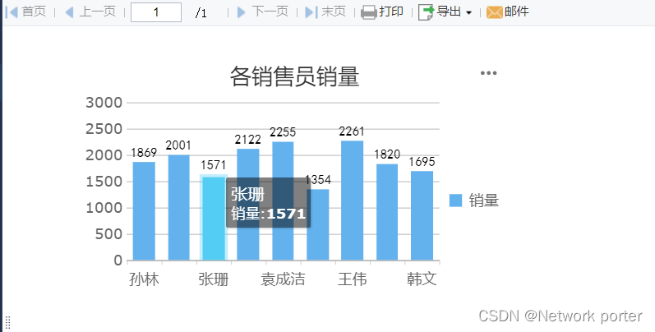Click the 王伟 axis label
This screenshot has width=655, height=332.
[x=352, y=279]
